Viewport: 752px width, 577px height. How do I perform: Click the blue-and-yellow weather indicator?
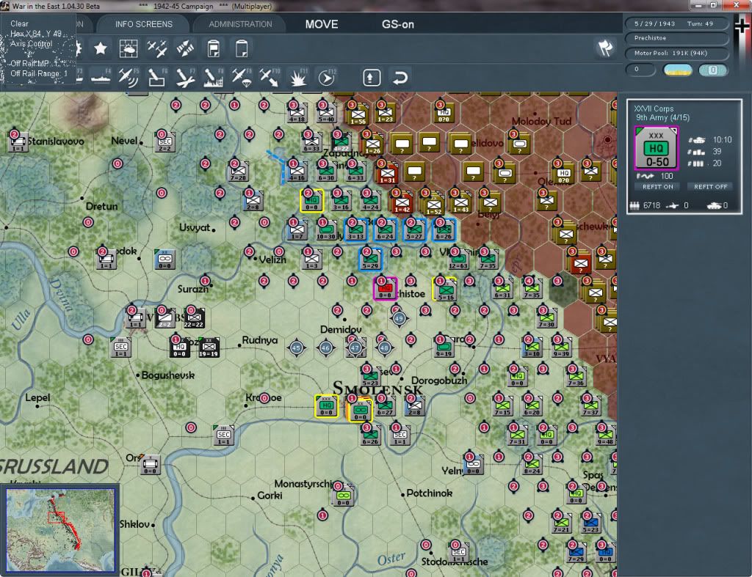678,70
